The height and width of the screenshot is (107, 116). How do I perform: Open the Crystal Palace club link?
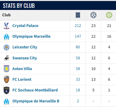pyautogui.click(x=25, y=26)
